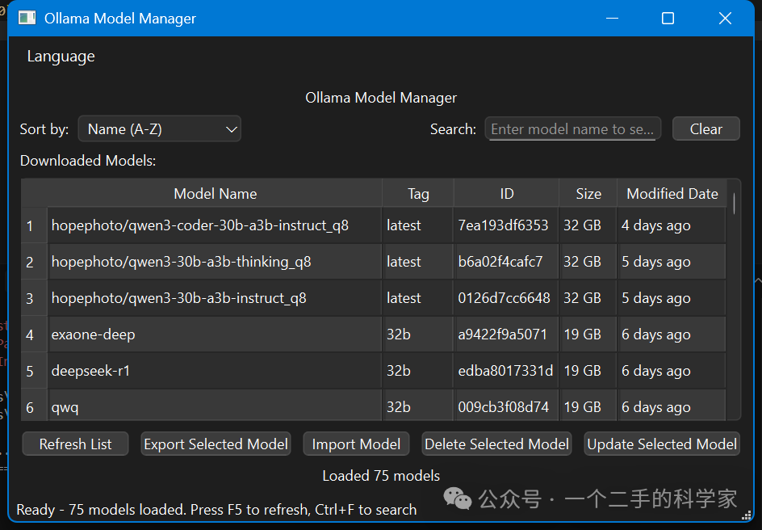Minimize the Ollama Model Manager window
The height and width of the screenshot is (530, 762).
[x=613, y=19]
